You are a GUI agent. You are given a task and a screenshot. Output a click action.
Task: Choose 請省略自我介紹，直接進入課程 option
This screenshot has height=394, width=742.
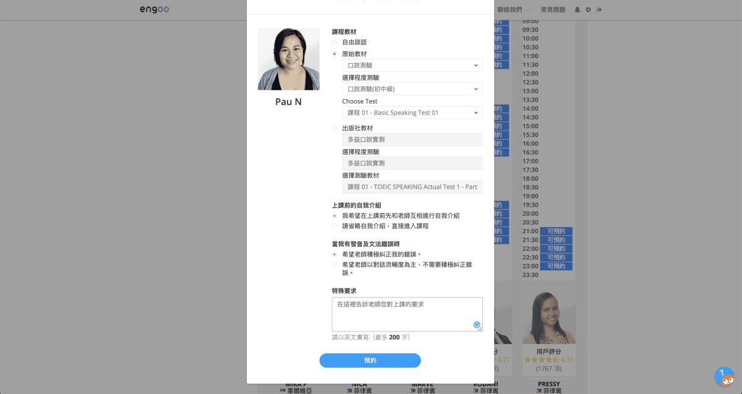[x=335, y=226]
